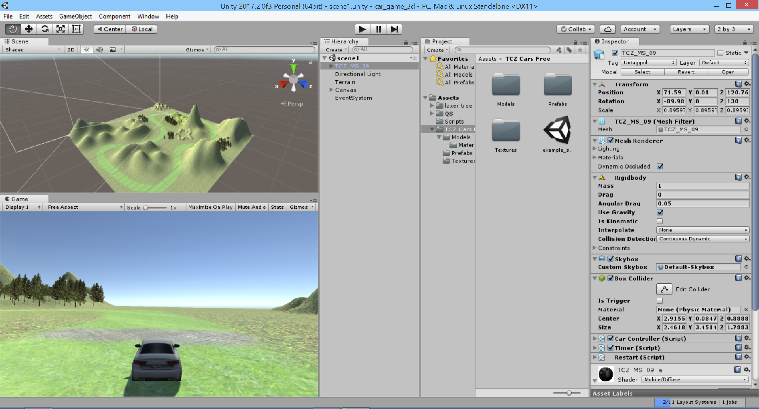Step one frame forward

tap(394, 29)
